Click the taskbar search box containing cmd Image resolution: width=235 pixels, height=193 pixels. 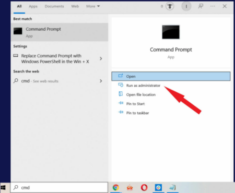pyautogui.click(x=59, y=187)
